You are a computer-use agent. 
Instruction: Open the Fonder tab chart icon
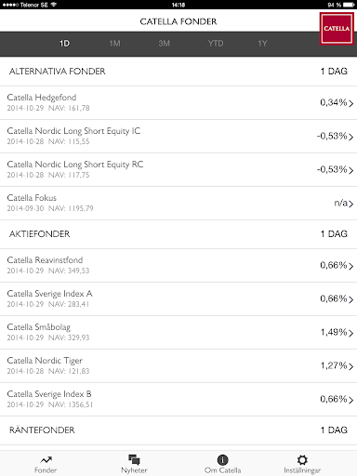click(46, 459)
